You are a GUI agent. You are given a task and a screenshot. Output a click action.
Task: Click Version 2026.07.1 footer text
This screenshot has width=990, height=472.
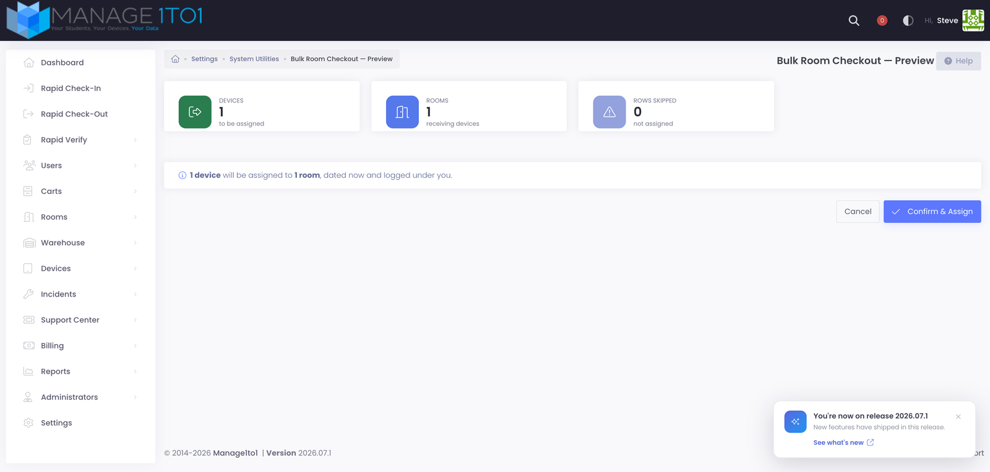[299, 453]
